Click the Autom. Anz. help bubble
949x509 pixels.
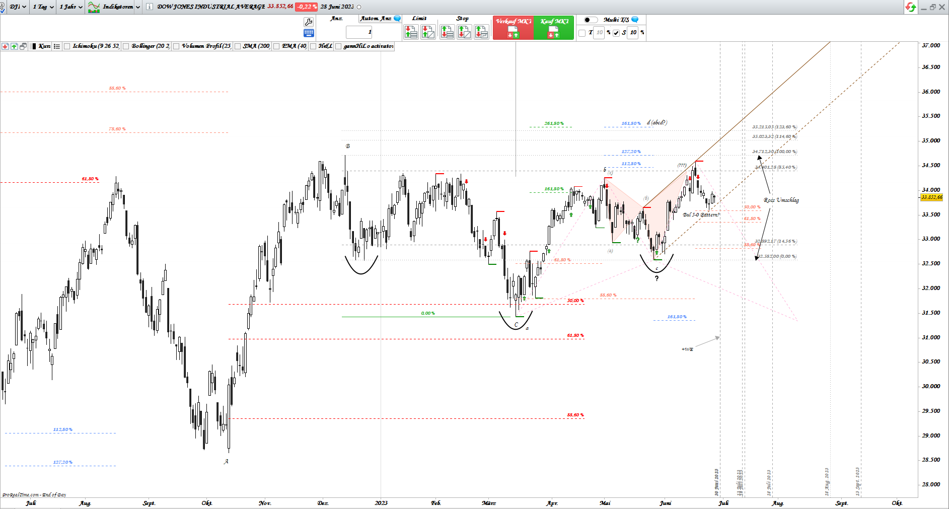click(x=397, y=19)
